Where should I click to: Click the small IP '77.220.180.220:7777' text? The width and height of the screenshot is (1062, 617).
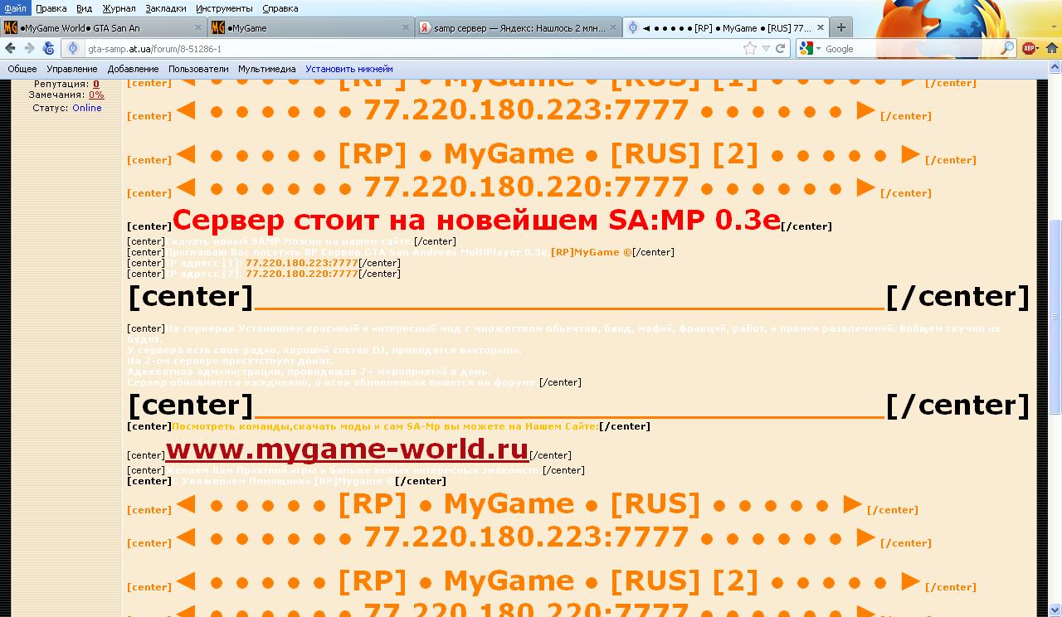302,274
